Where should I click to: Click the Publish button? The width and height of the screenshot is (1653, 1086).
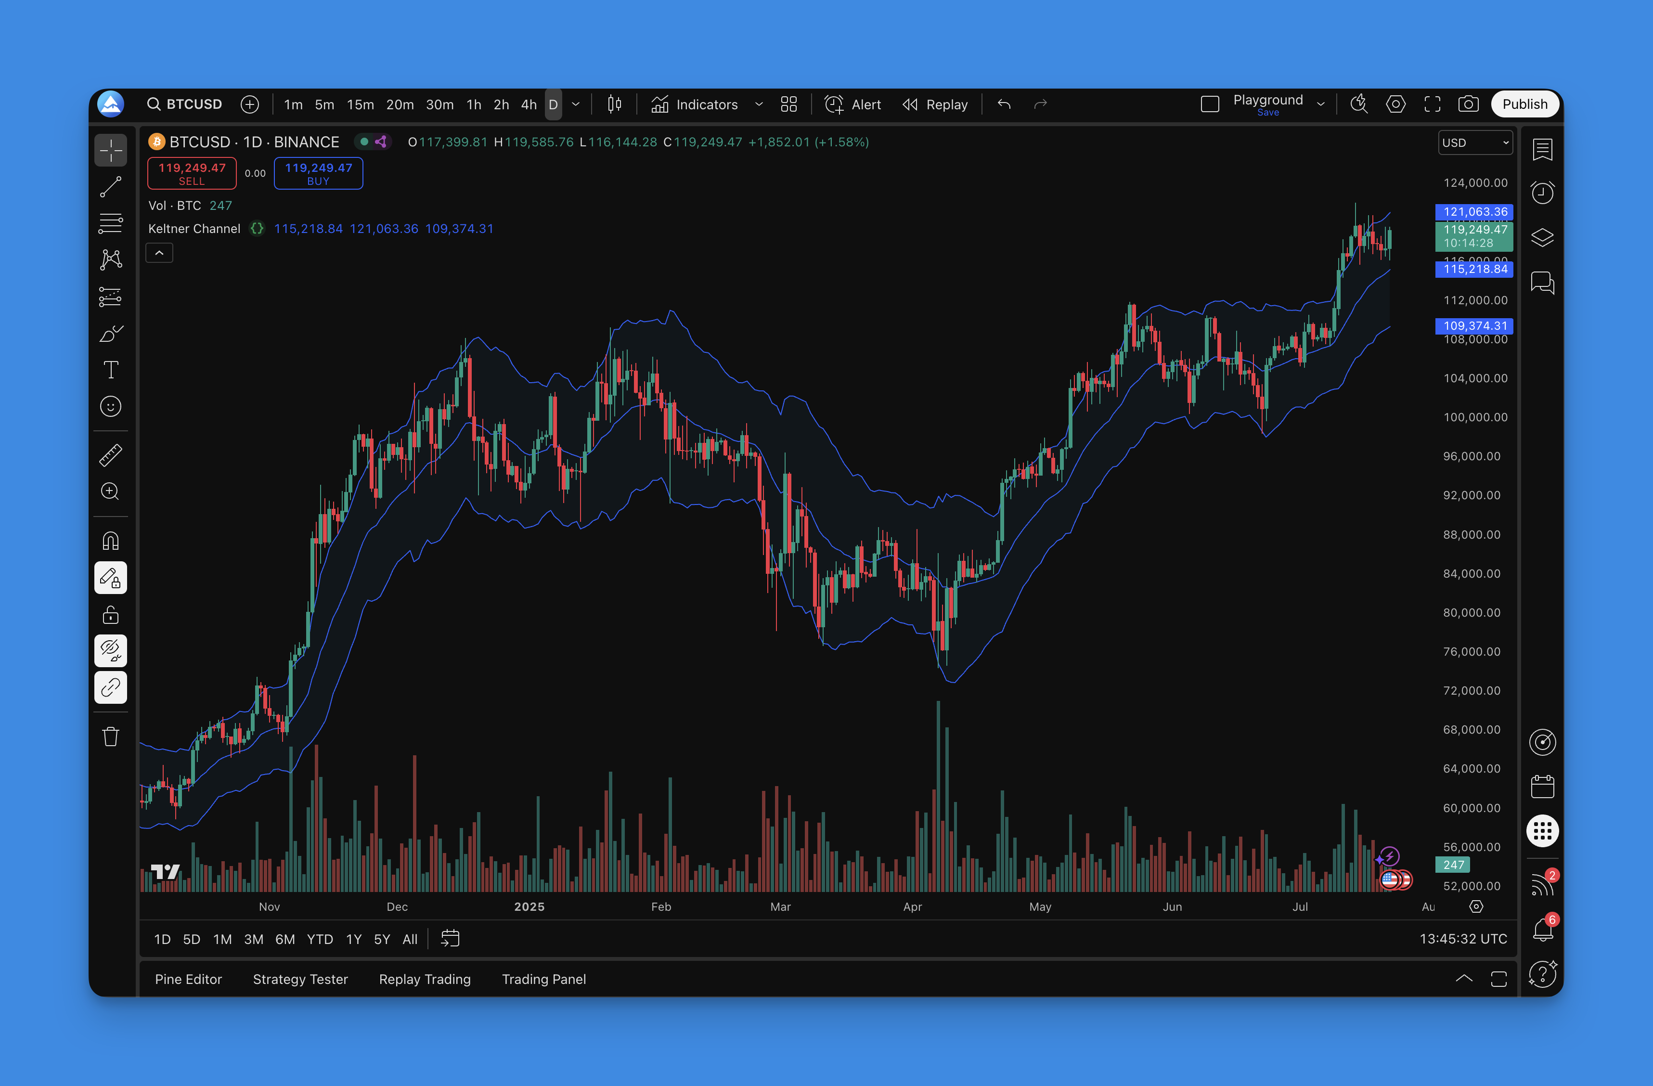(x=1525, y=104)
